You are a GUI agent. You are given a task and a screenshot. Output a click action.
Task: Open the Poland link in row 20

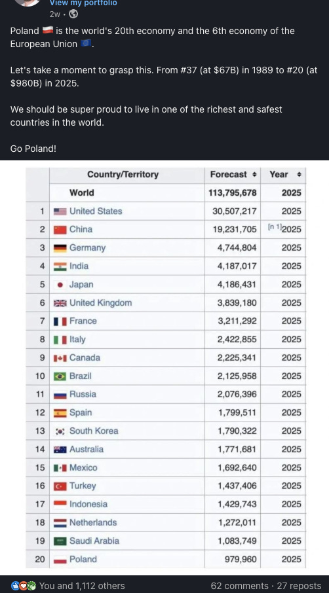[x=83, y=560]
